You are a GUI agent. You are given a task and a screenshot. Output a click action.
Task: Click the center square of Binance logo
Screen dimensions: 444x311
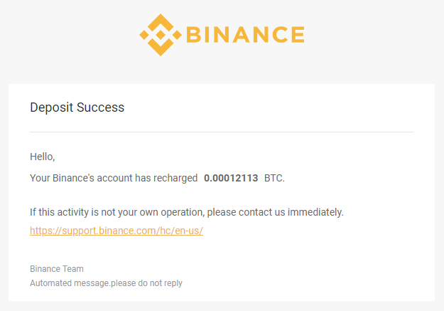tap(161, 35)
